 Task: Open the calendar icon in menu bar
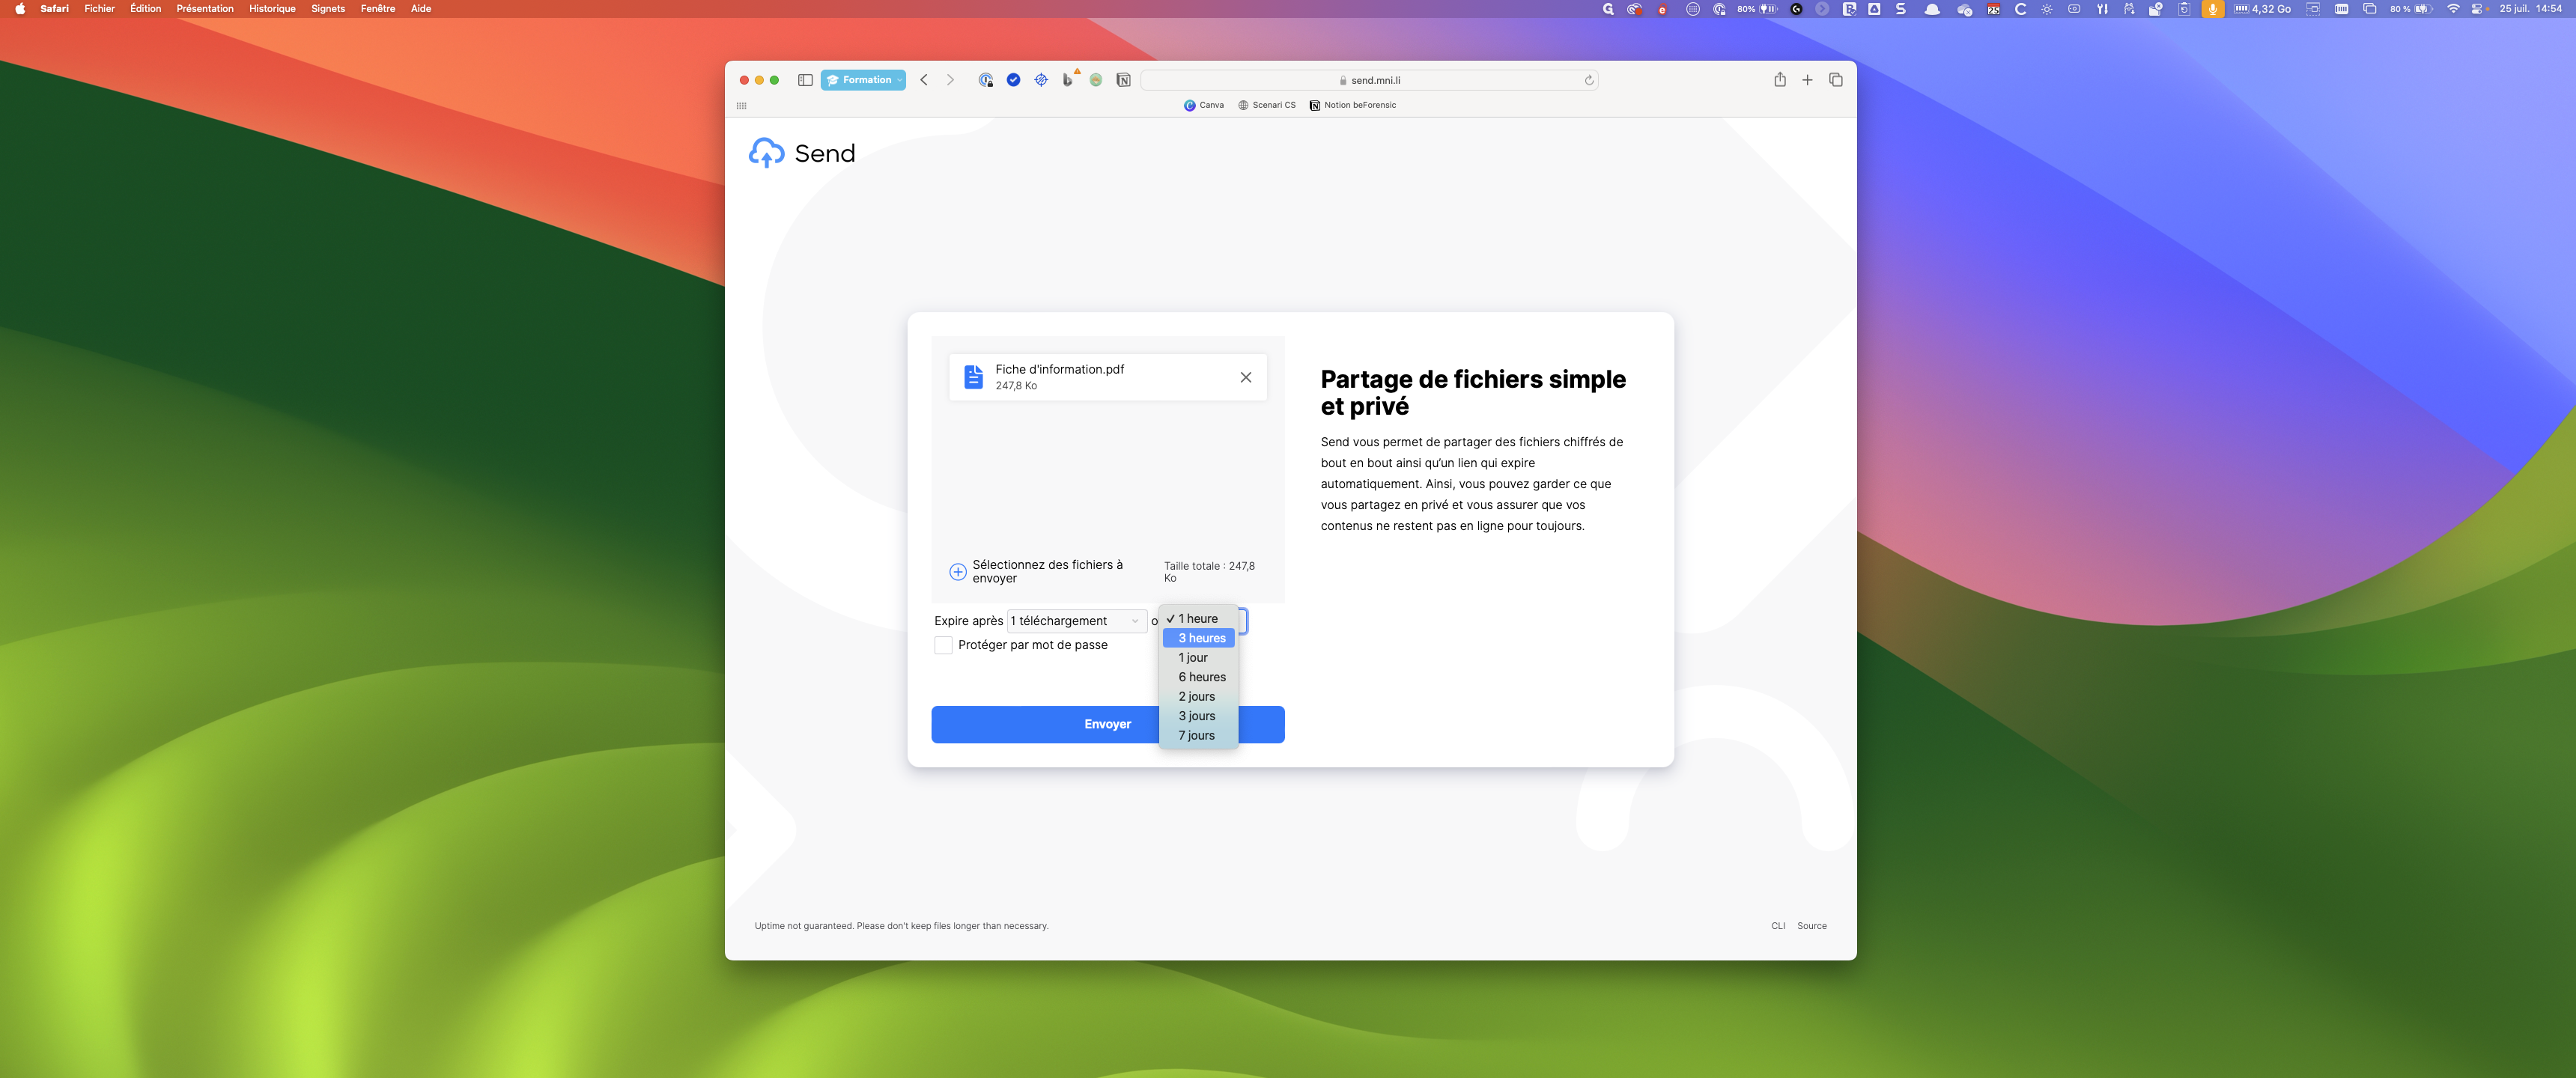coord(1993,9)
